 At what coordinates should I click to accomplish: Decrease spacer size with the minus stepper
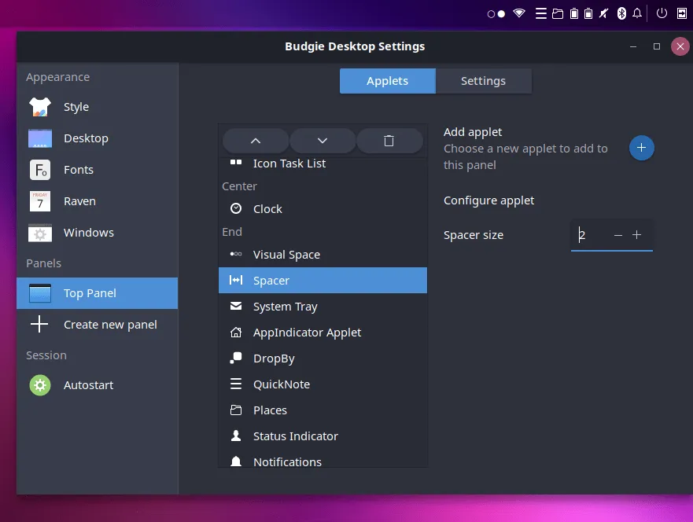618,235
